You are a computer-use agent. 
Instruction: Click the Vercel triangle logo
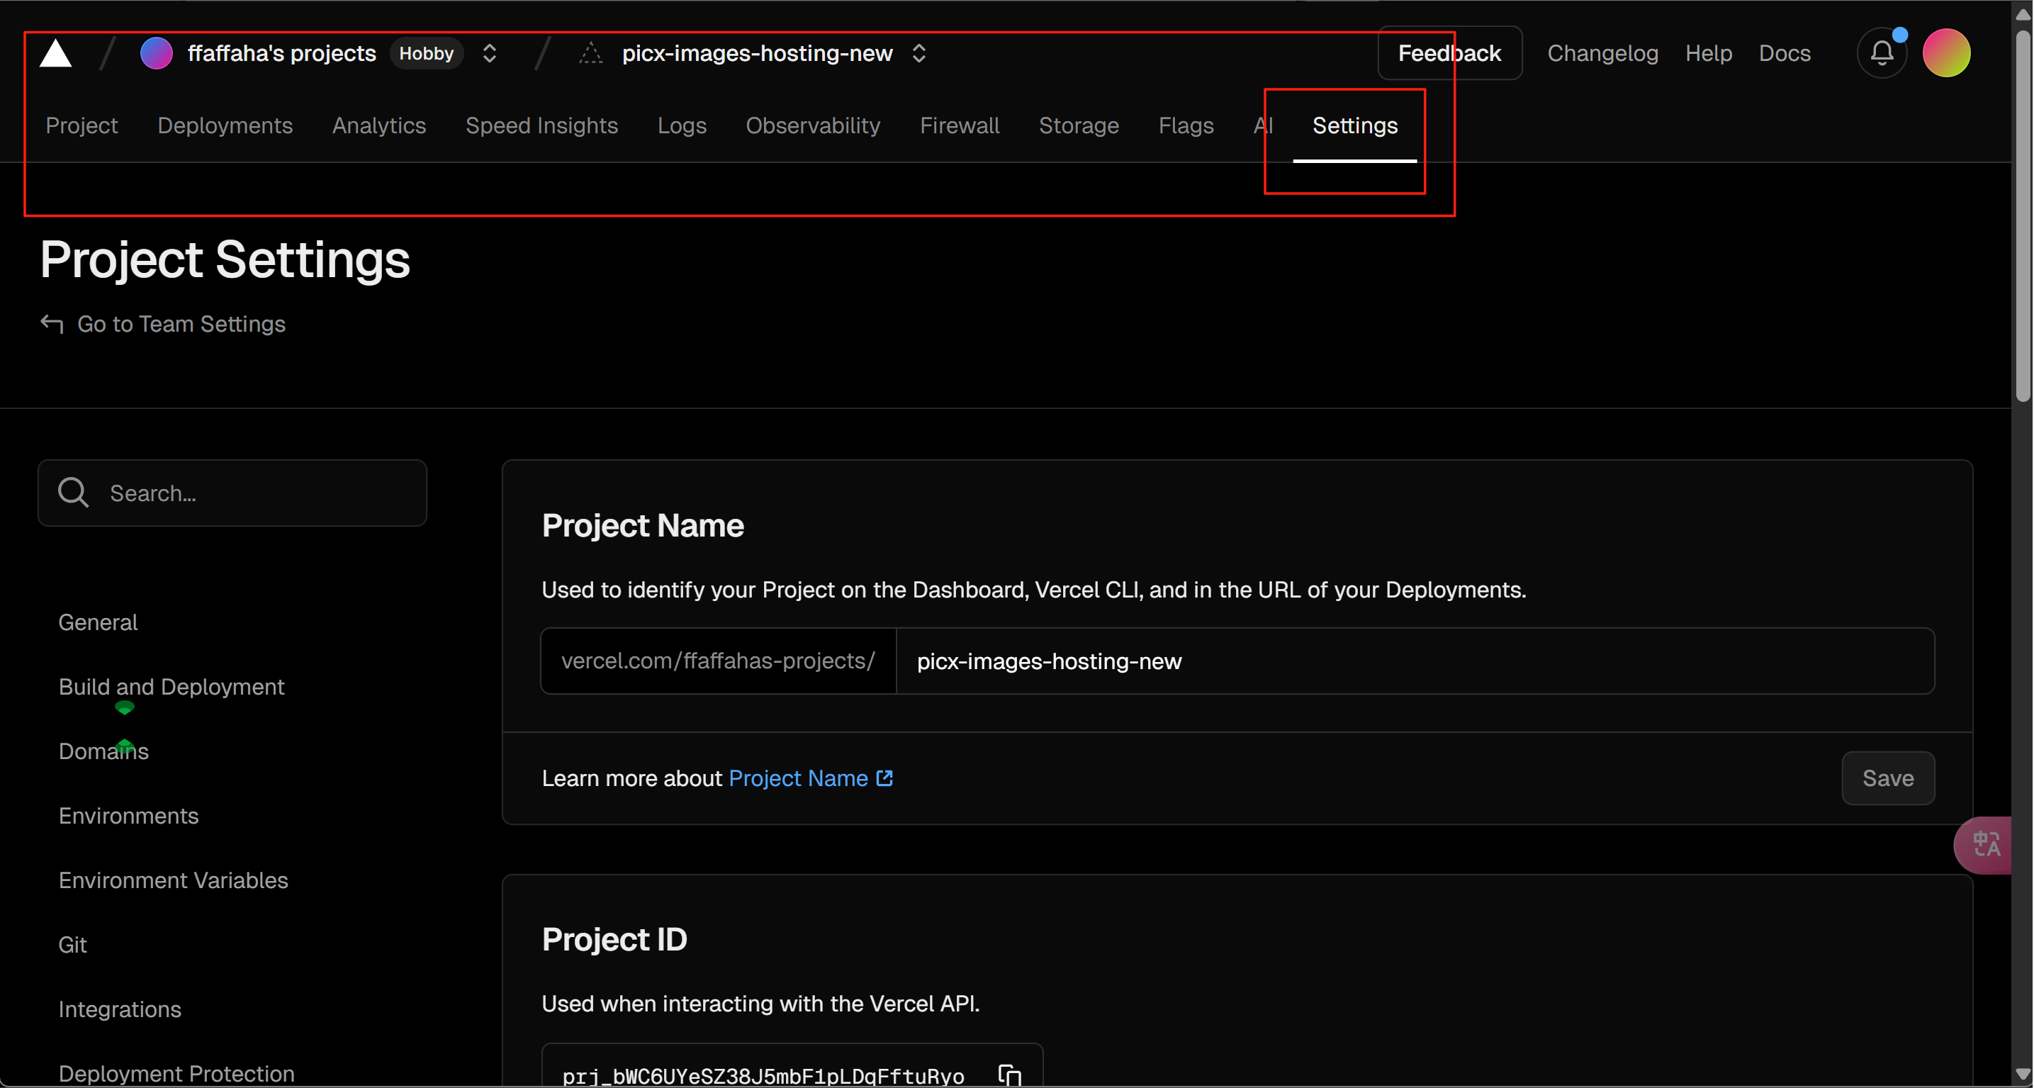pos(55,52)
